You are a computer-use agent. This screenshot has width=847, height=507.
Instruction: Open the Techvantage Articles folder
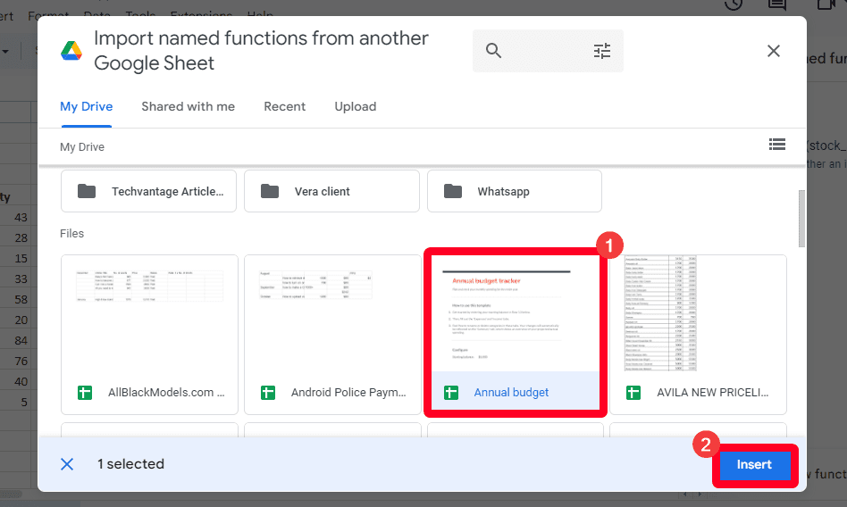(149, 191)
